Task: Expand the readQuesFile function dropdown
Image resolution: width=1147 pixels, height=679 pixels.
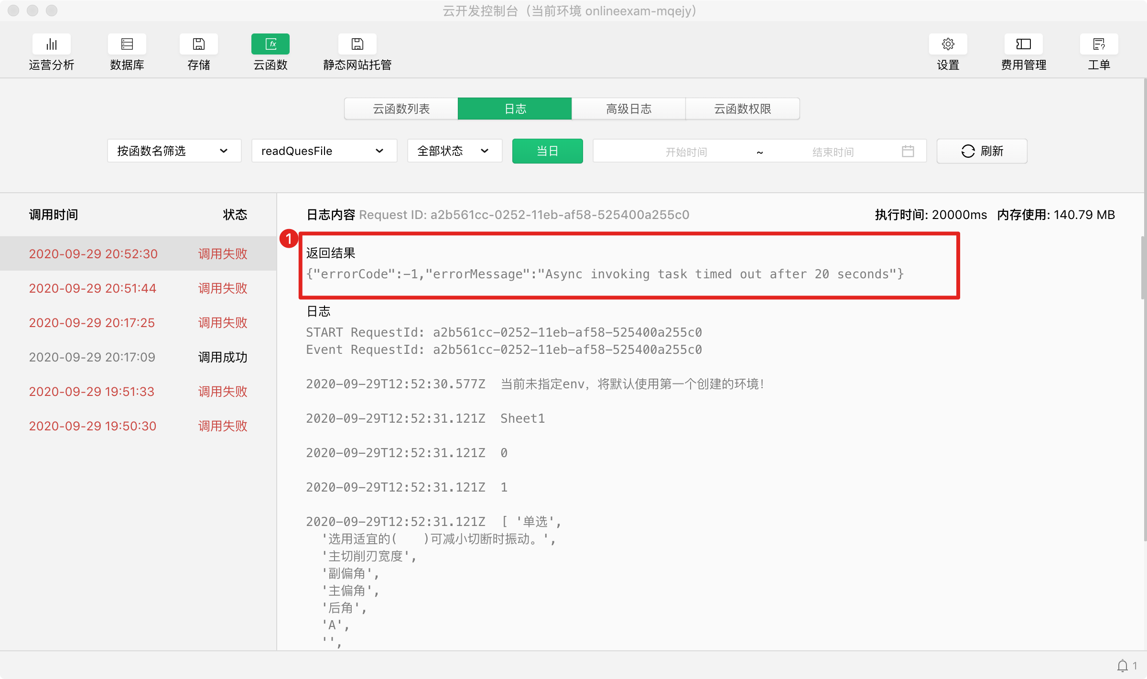Action: pyautogui.click(x=324, y=151)
